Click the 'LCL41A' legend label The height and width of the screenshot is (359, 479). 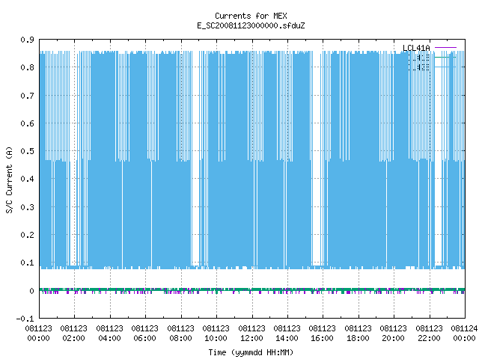[416, 48]
